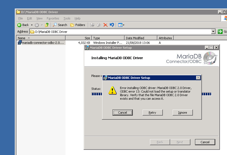The image size is (227, 155).
Task: Open the Favorites menu
Action: pyautogui.click(x=53, y=18)
